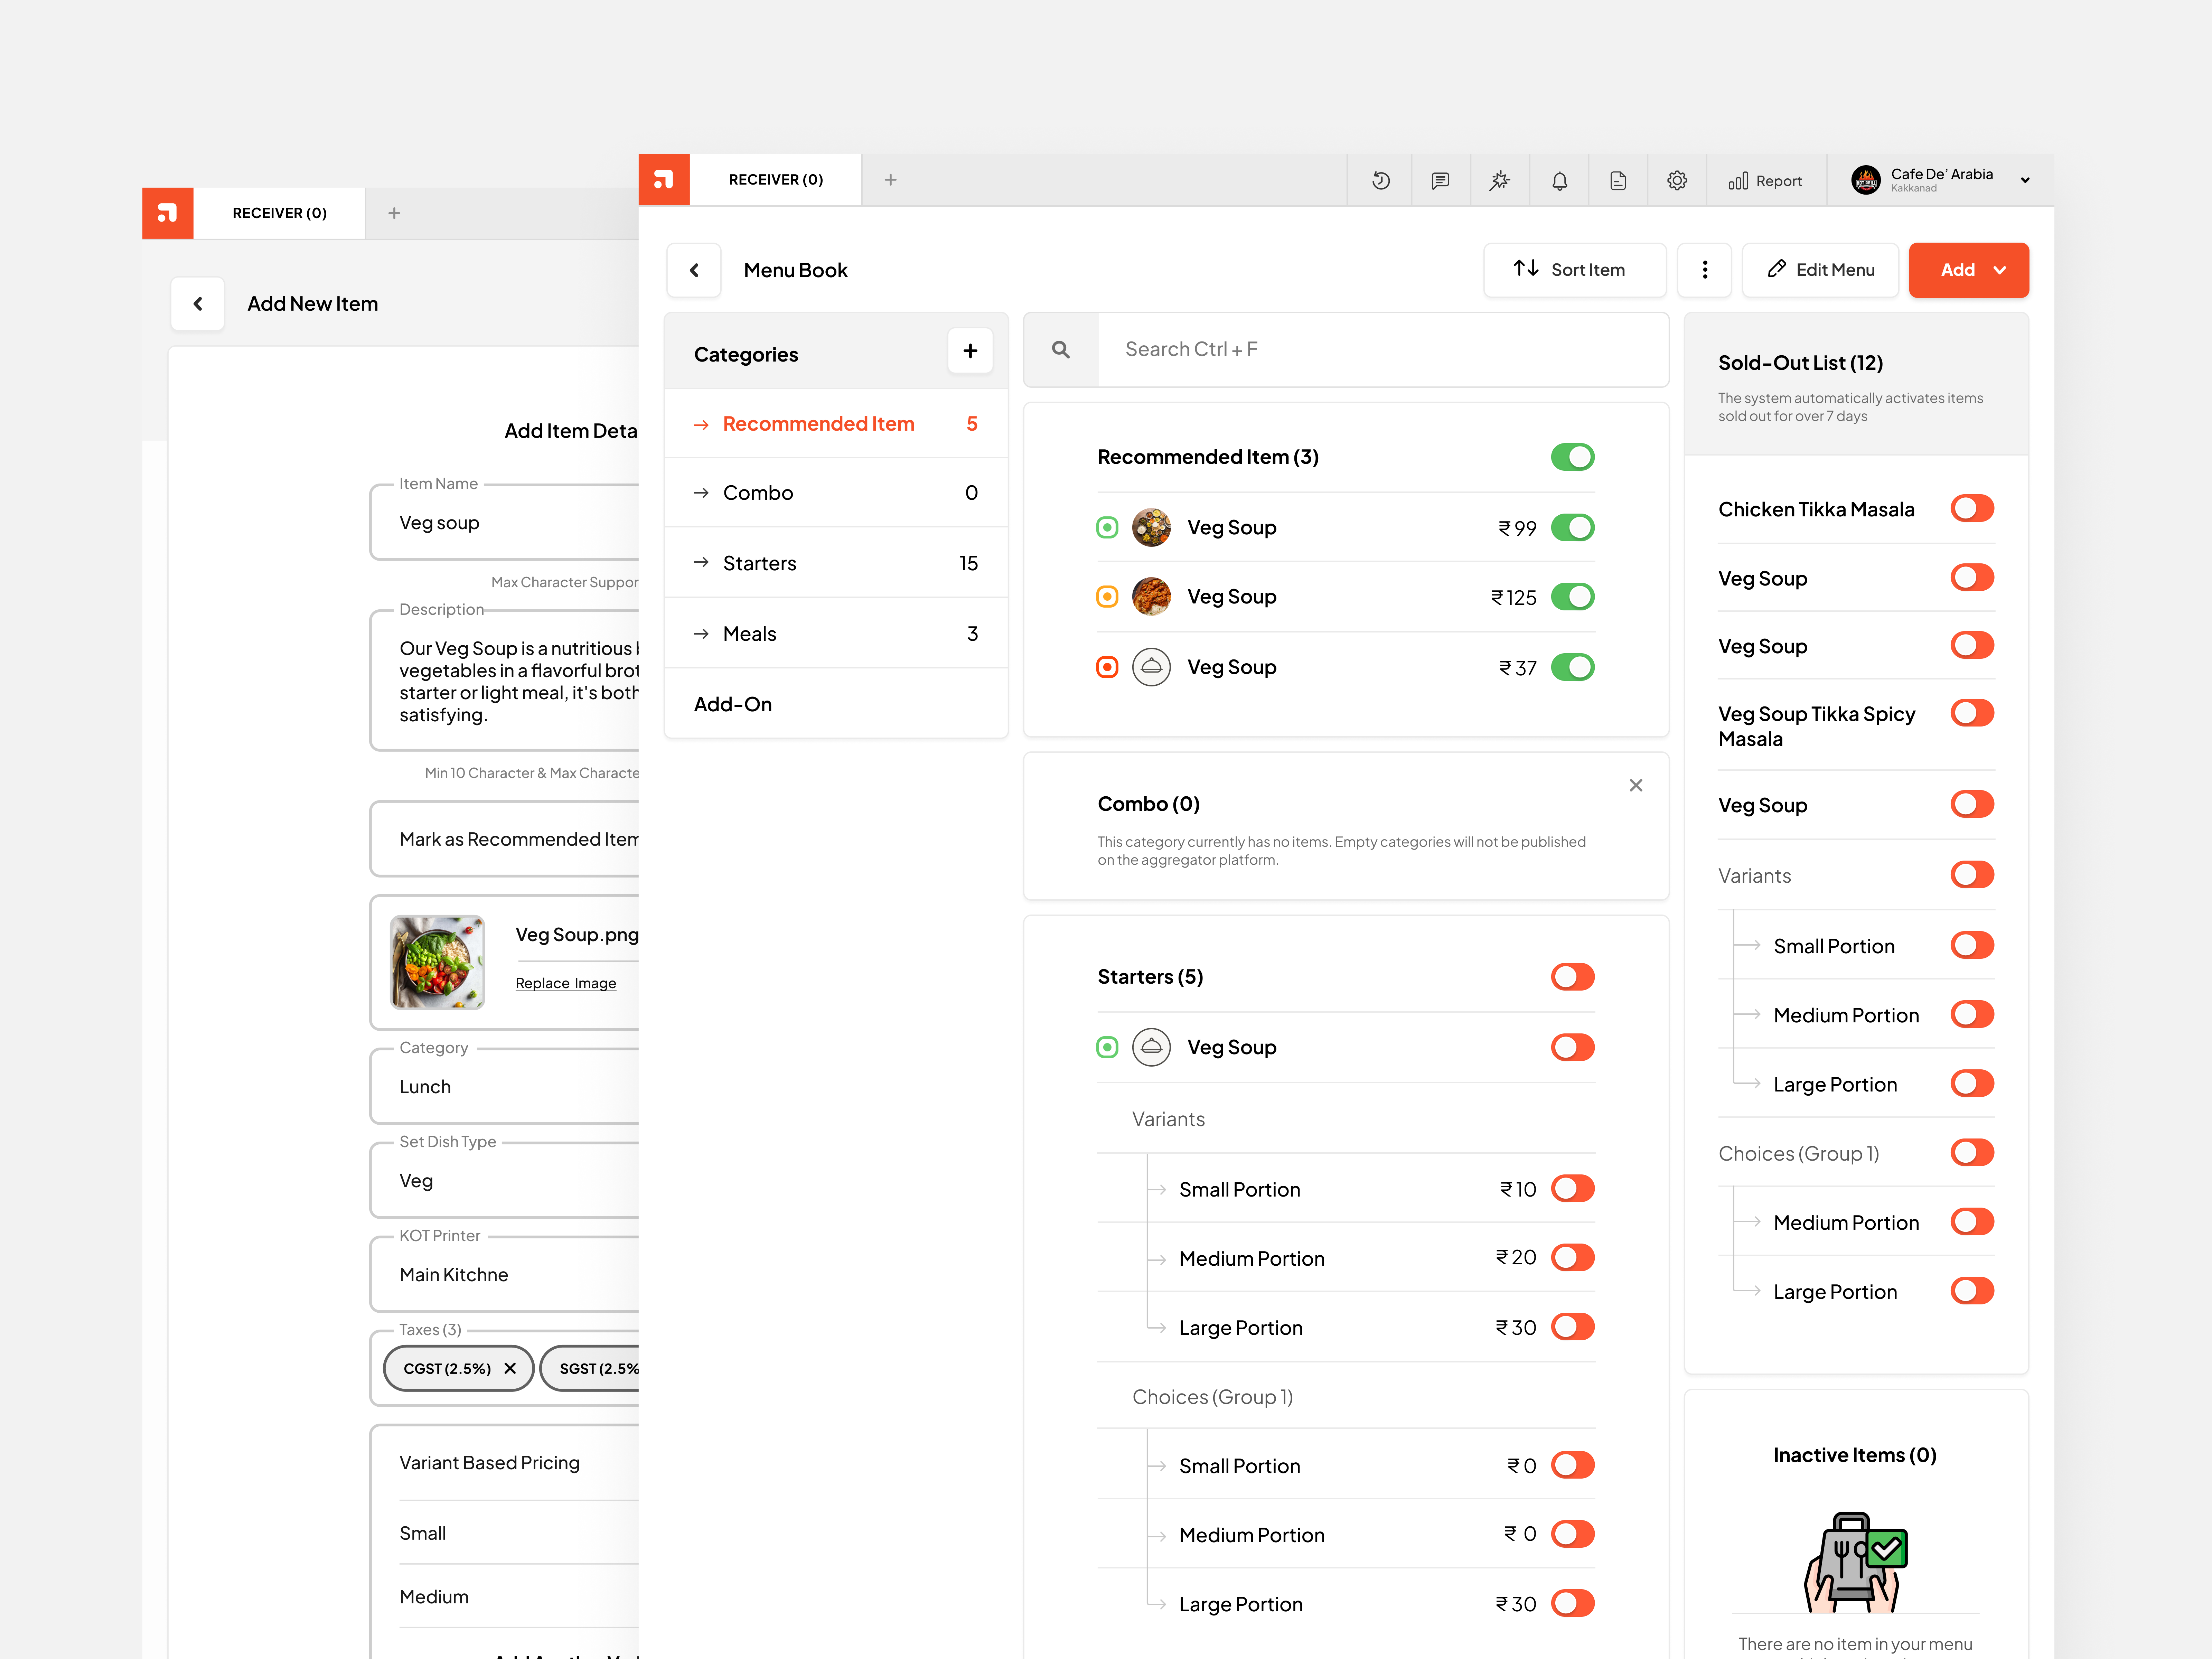The width and height of the screenshot is (2212, 1659).
Task: Toggle Veg Soup Tikka Spicy Masala sold-out switch
Action: 1972,713
